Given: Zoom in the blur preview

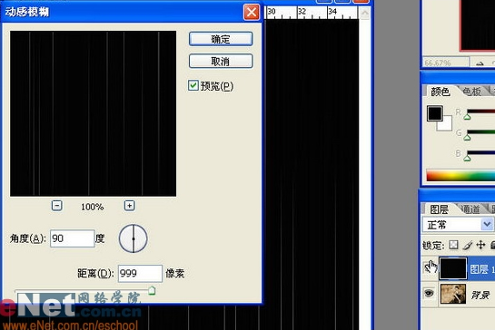Looking at the screenshot, I should (130, 206).
